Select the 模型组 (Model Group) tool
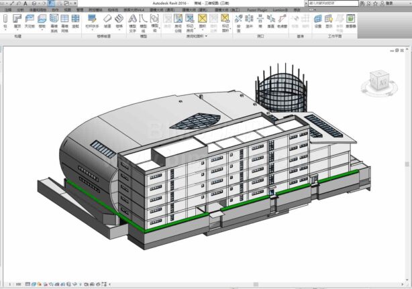This screenshot has width=412, height=289. 154,23
